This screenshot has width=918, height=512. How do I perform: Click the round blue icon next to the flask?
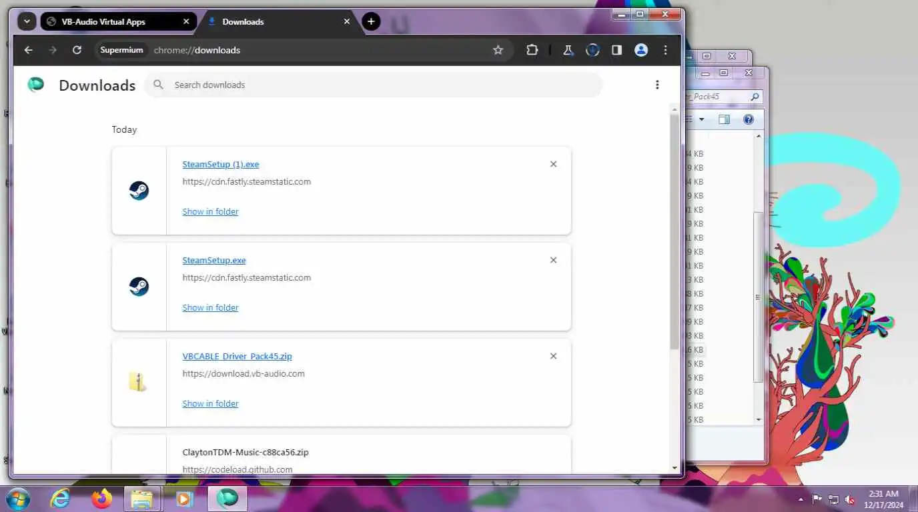coord(592,50)
